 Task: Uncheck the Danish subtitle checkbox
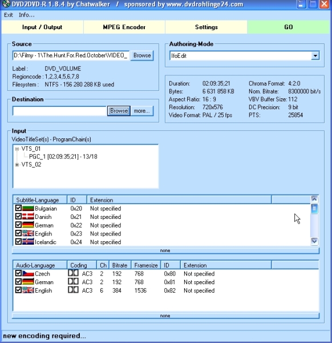[18, 216]
